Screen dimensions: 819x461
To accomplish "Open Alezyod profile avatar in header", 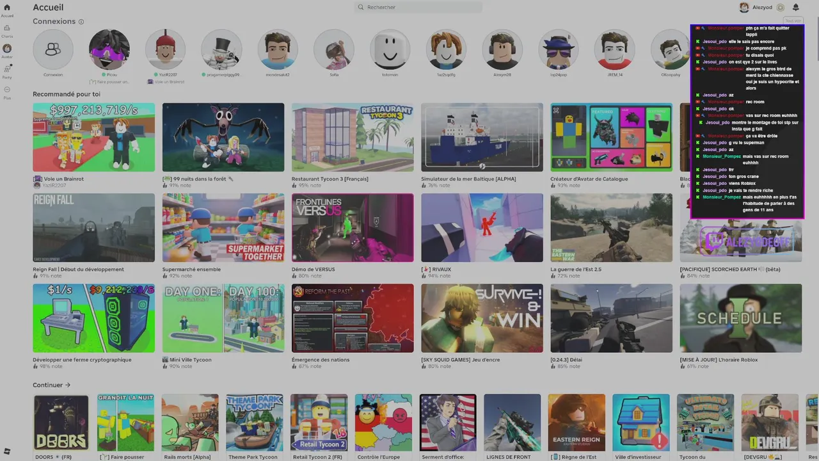I will [744, 8].
